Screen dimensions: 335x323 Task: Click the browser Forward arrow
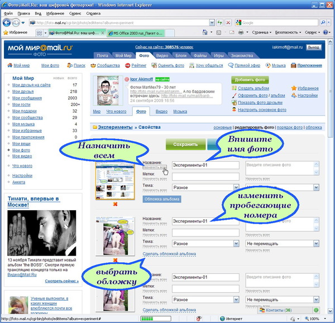16,23
